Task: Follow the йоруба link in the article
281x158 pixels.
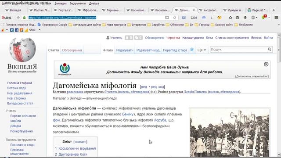Action: (160, 120)
